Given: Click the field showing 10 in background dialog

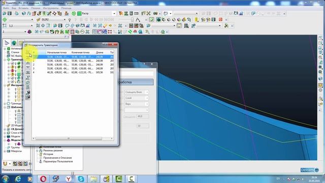Looking at the screenshot, I should 143,126.
